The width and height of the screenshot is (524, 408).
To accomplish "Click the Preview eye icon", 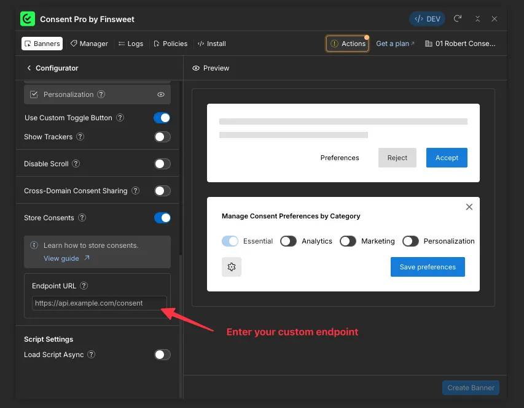I will (x=197, y=67).
